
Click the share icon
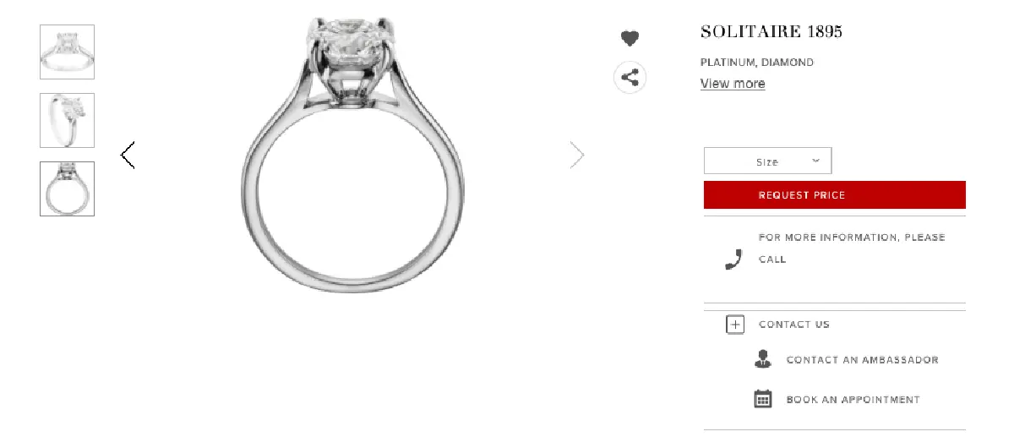tap(630, 78)
